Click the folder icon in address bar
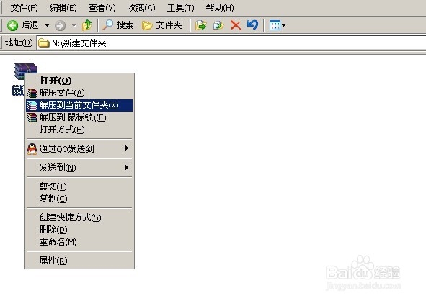 pyautogui.click(x=43, y=43)
